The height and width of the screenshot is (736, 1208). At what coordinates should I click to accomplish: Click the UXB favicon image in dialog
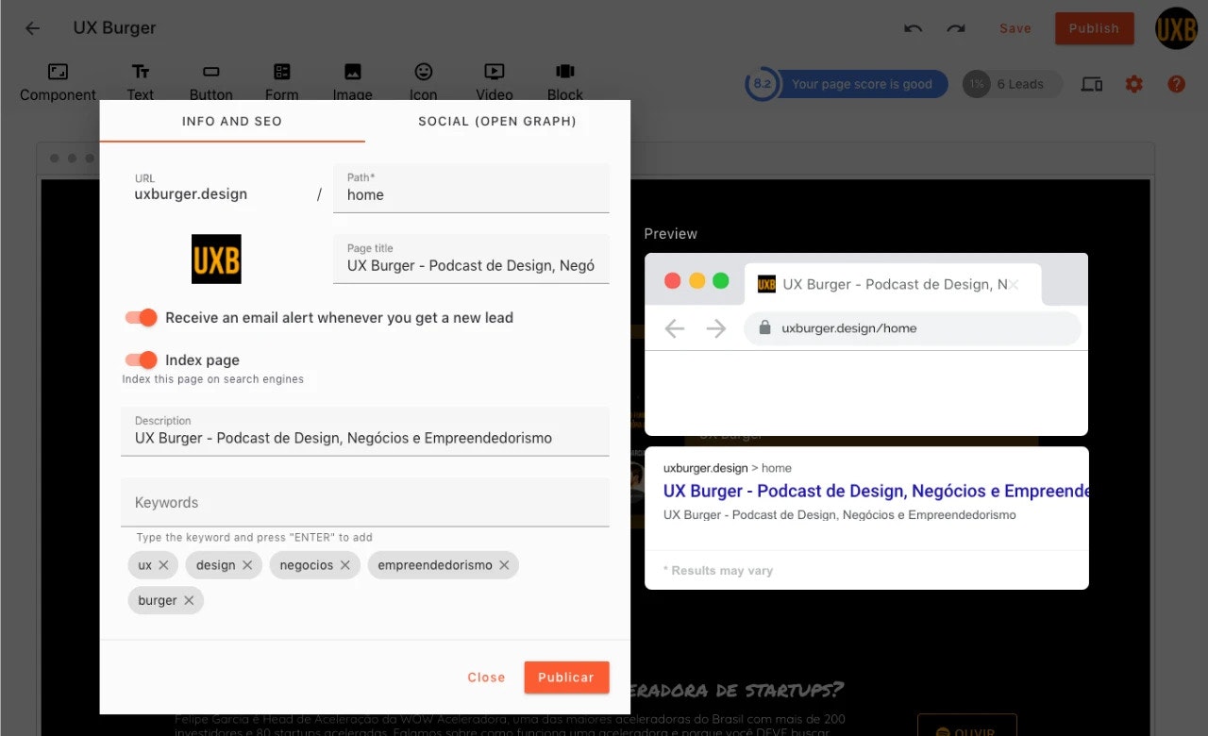pos(216,259)
